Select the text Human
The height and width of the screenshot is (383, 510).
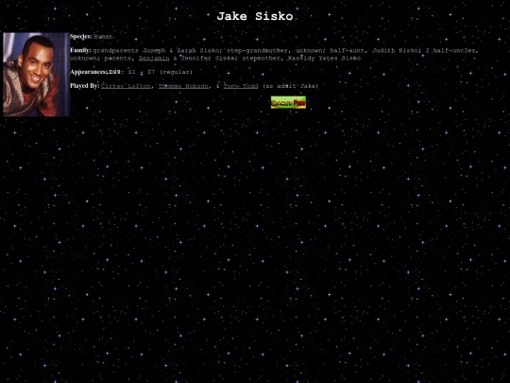(103, 37)
